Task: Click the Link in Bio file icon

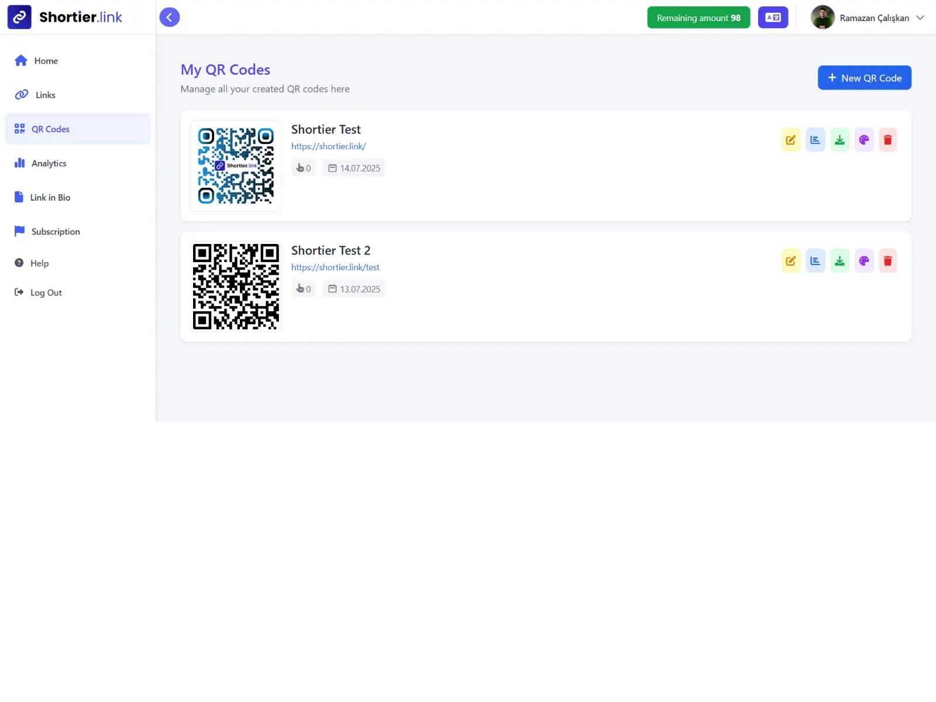Action: (19, 197)
